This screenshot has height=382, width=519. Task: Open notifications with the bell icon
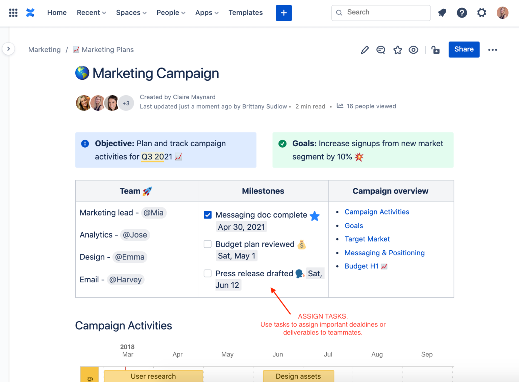tap(442, 12)
